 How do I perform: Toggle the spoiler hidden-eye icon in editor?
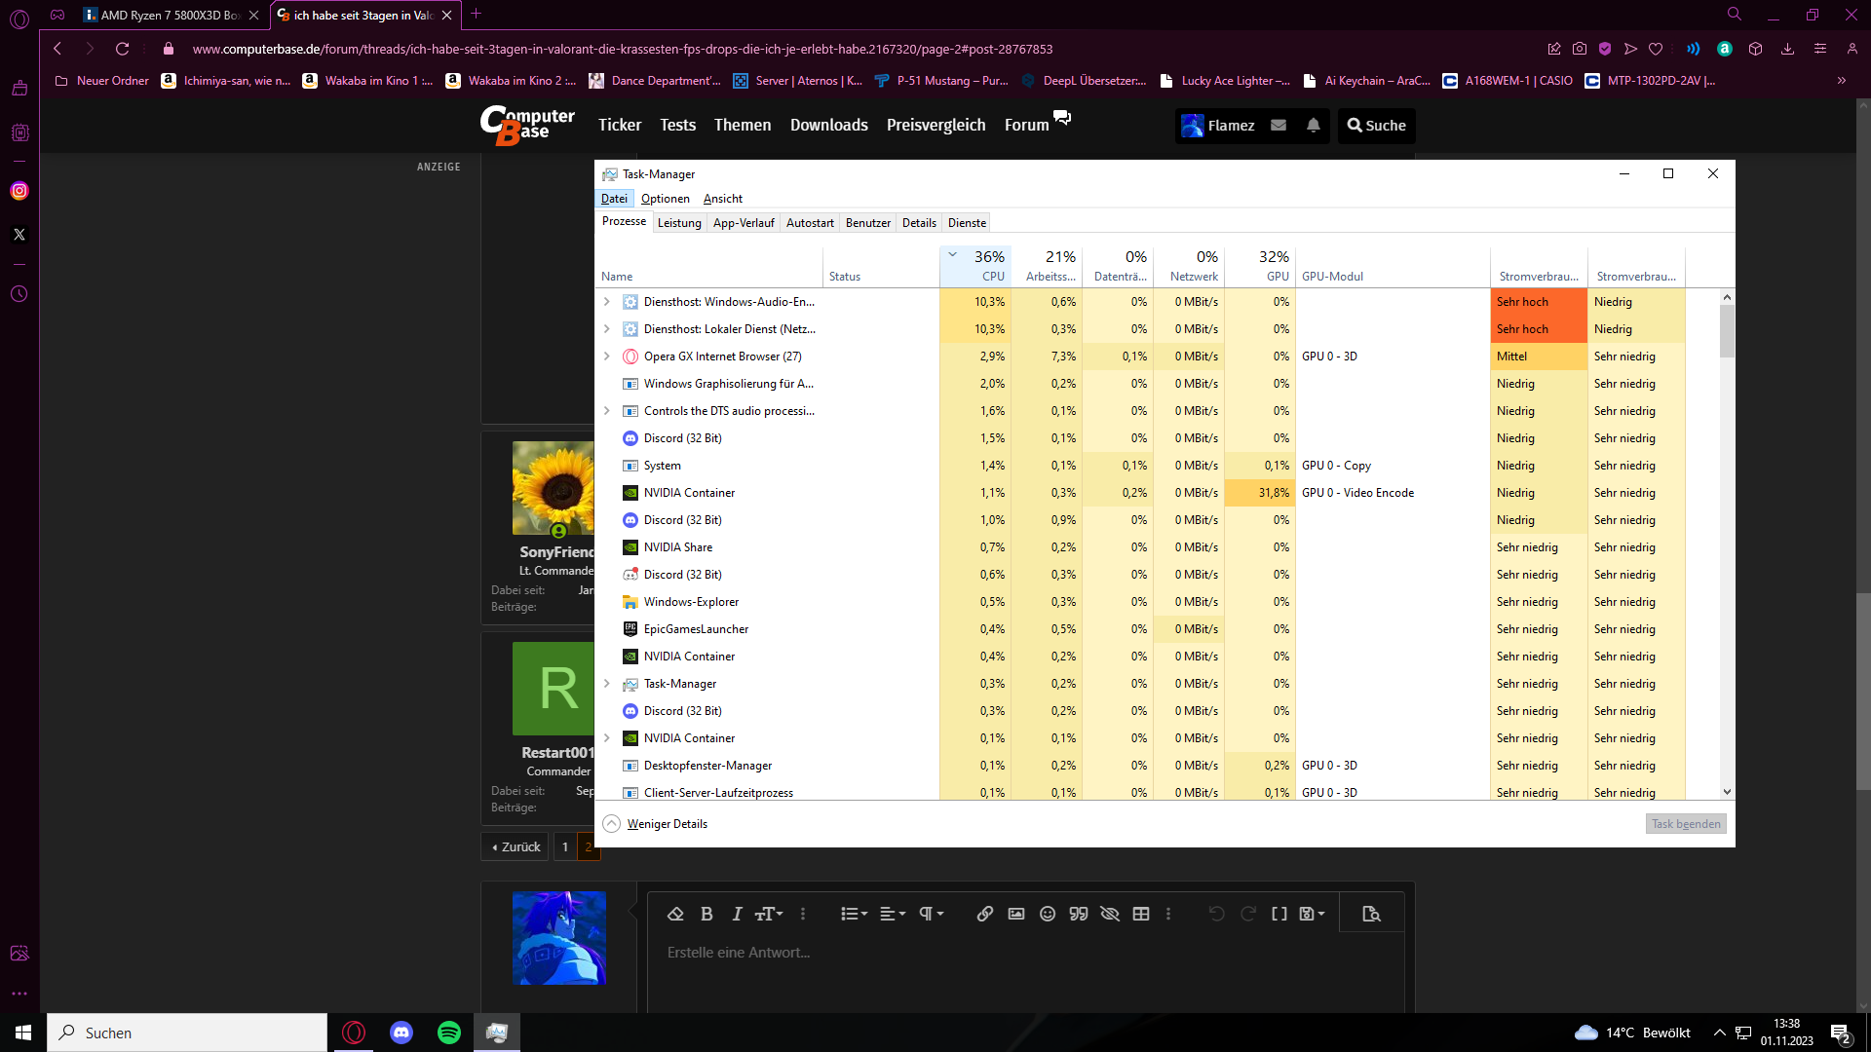pyautogui.click(x=1110, y=914)
